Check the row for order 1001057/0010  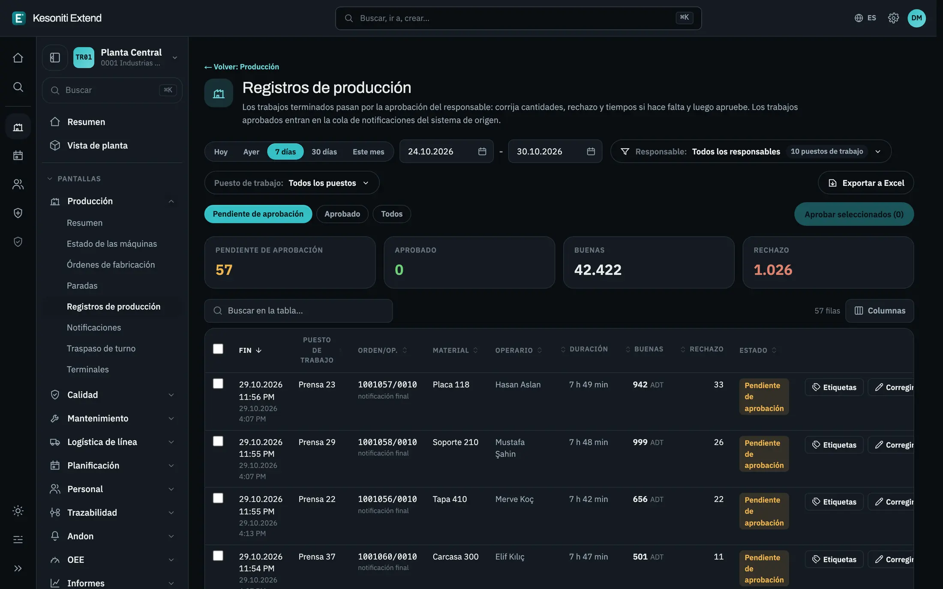pos(218,383)
